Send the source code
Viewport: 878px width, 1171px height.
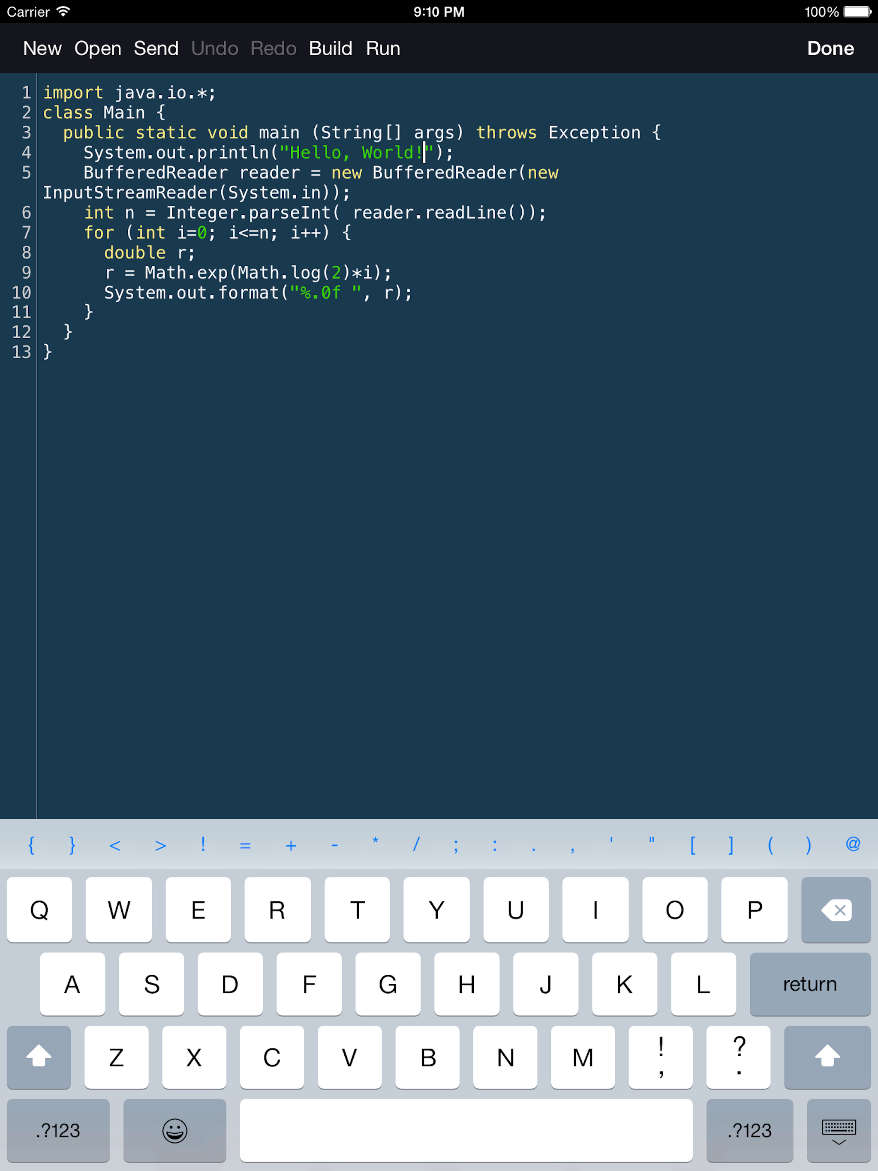(156, 49)
